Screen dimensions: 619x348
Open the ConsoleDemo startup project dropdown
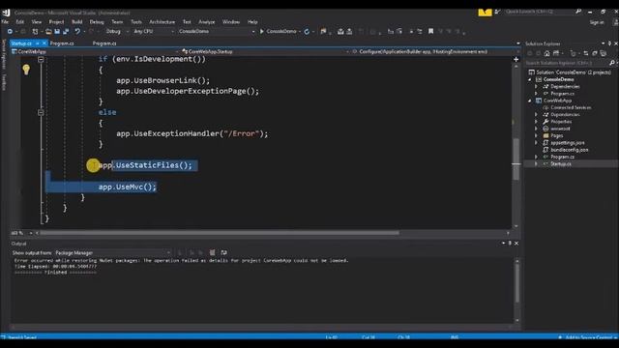tap(253, 31)
